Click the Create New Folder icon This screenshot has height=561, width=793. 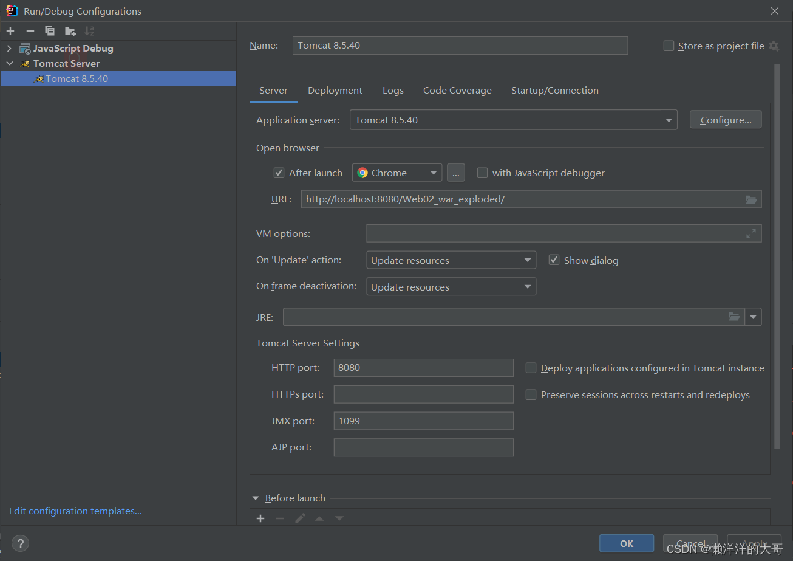(70, 31)
